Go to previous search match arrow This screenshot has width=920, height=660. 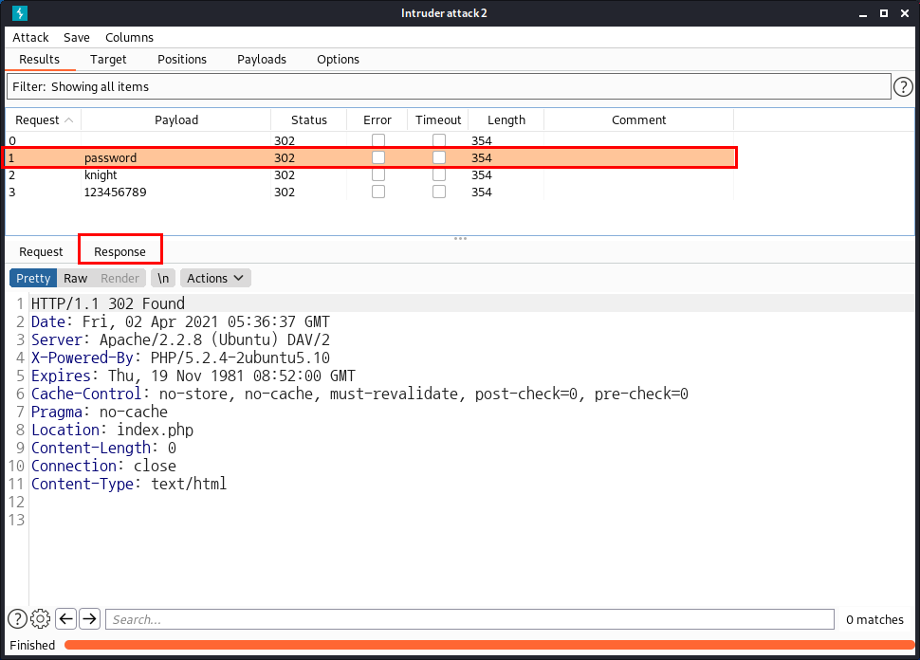click(66, 619)
